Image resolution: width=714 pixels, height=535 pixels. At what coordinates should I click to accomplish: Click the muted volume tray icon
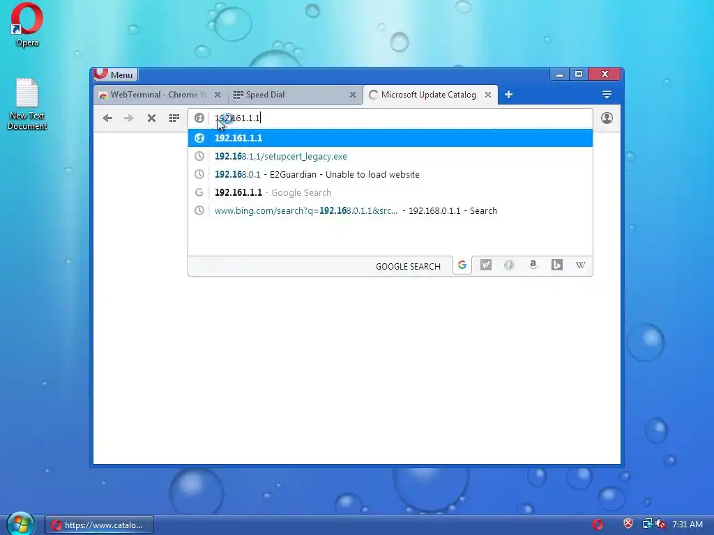[660, 524]
